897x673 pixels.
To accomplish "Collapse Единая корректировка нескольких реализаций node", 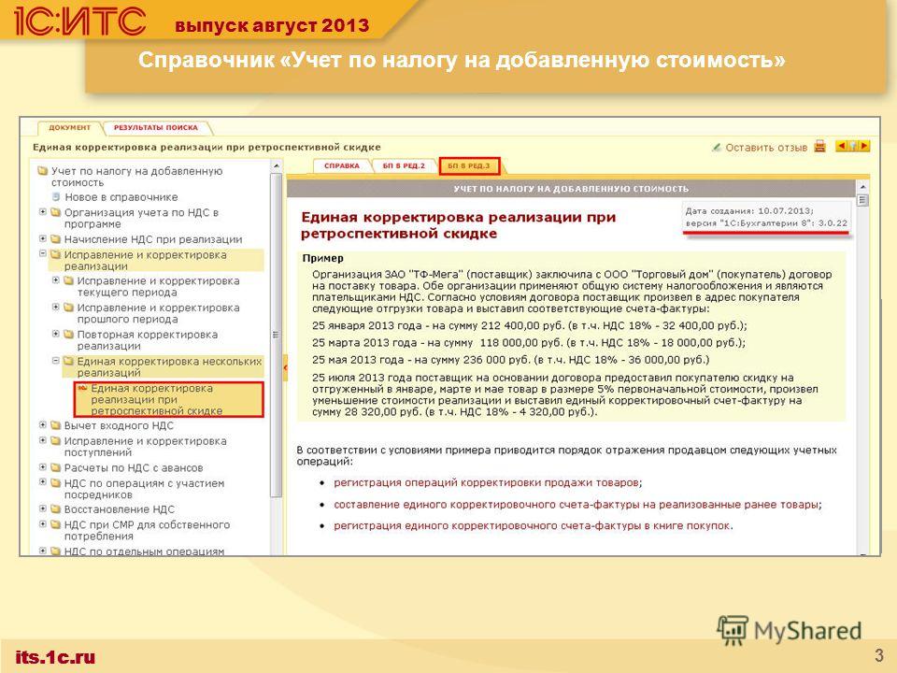I will pos(55,361).
